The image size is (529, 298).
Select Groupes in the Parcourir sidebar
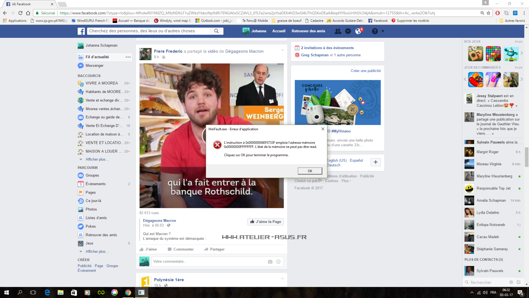92,175
